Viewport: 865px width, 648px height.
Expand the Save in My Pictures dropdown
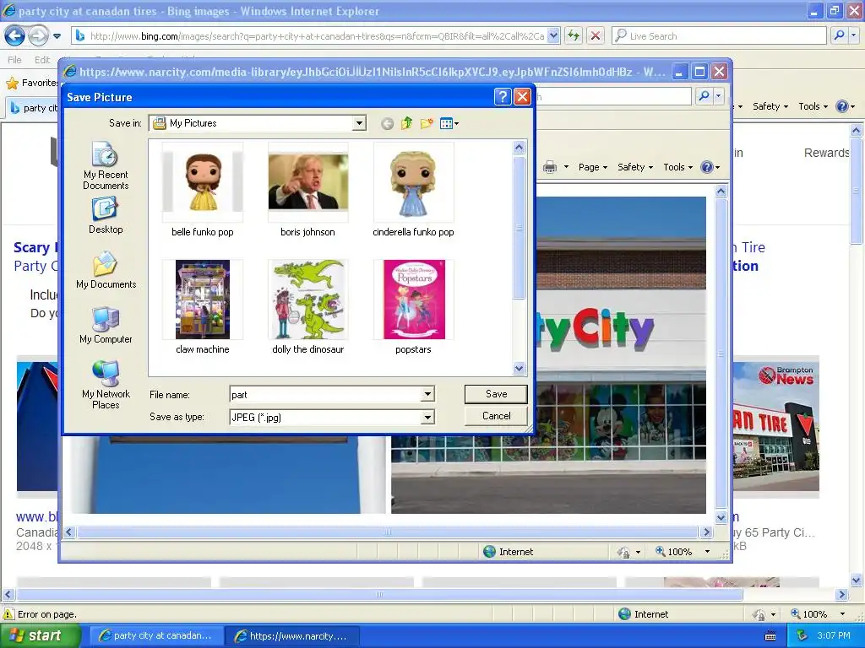pos(359,123)
